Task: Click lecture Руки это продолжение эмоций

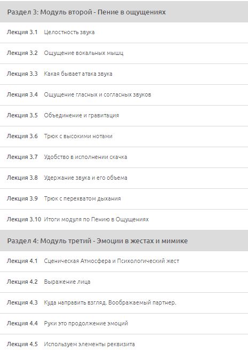Action: (x=124, y=324)
